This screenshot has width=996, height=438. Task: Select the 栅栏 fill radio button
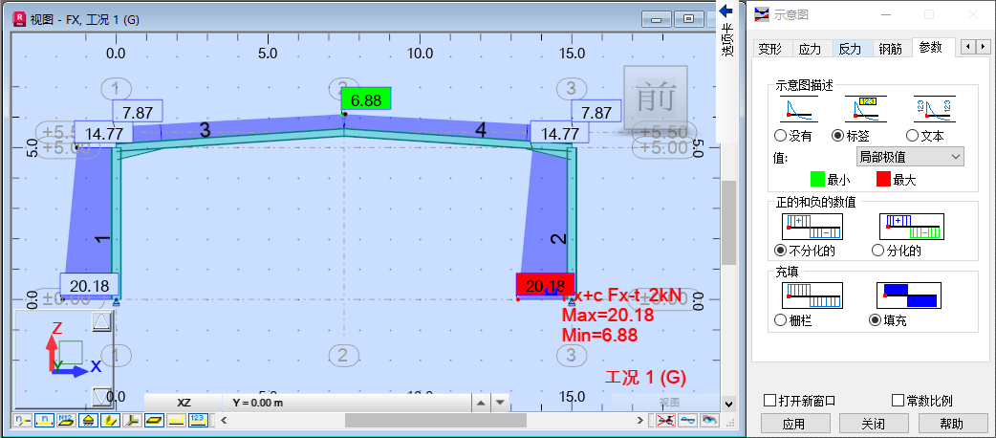pyautogui.click(x=781, y=320)
